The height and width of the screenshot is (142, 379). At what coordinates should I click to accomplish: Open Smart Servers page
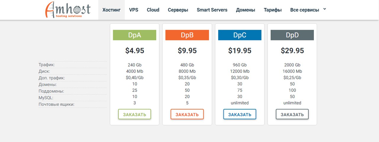pos(212,10)
